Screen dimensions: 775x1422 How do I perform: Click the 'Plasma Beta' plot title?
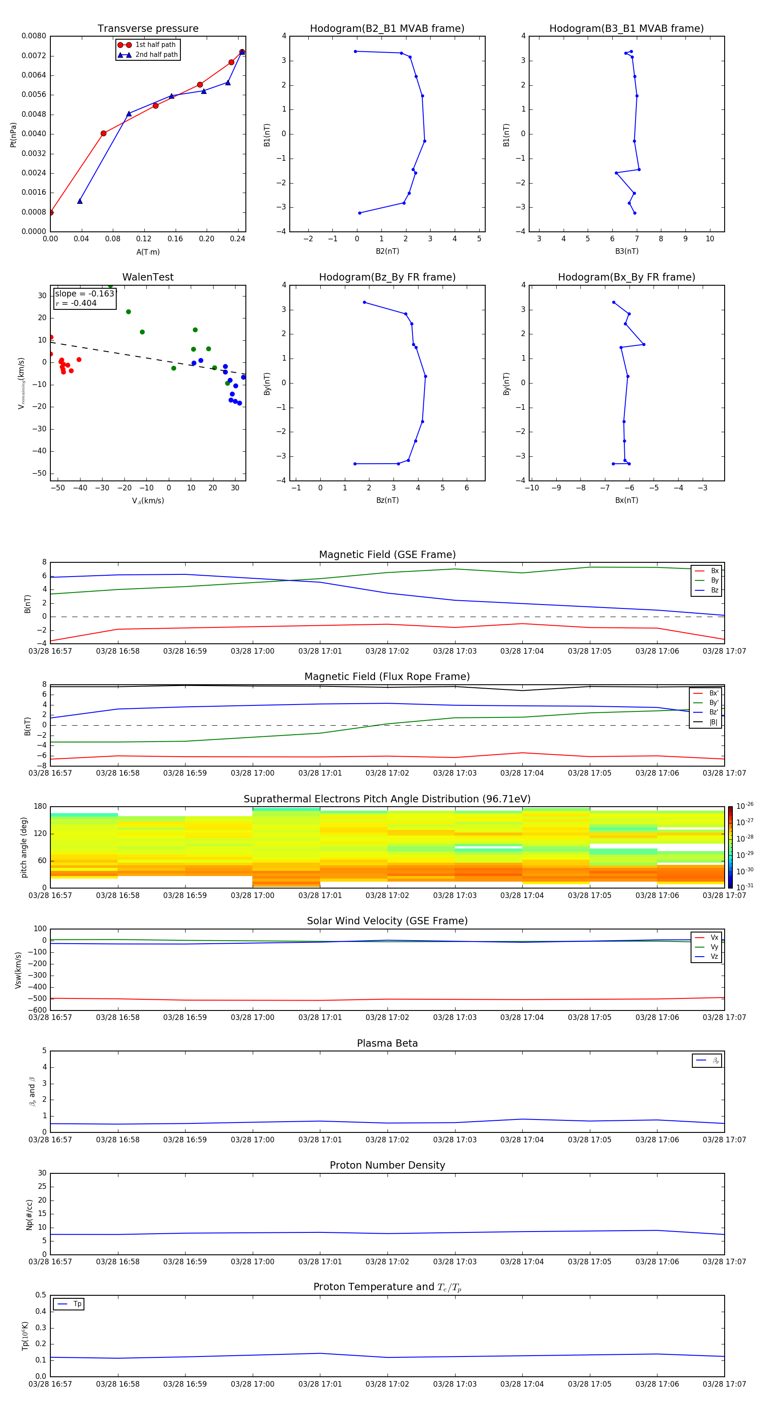pos(387,1043)
